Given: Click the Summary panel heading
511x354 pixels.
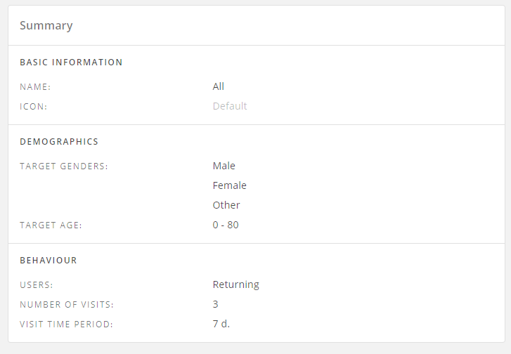Looking at the screenshot, I should (x=46, y=26).
